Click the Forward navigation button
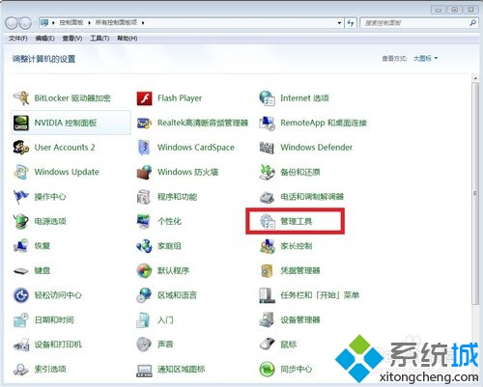 (x=25, y=23)
